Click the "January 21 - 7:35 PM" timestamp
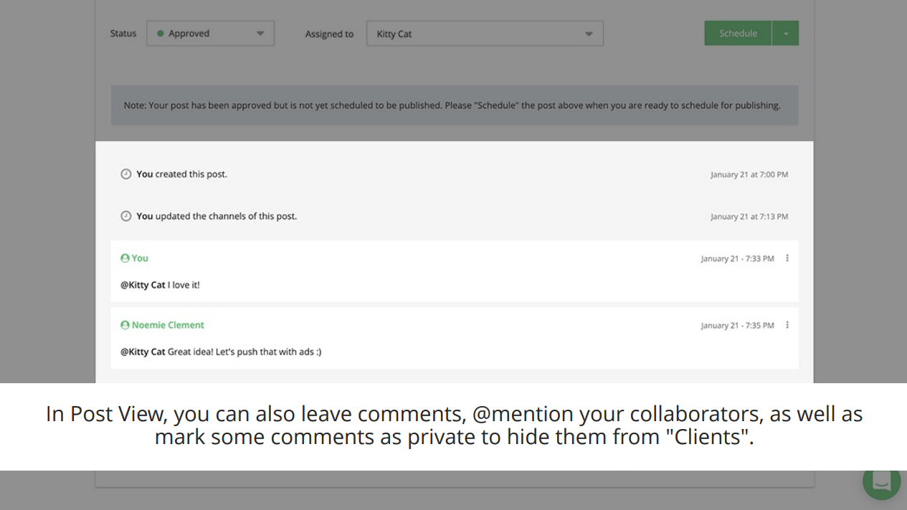This screenshot has height=510, width=907. (737, 326)
